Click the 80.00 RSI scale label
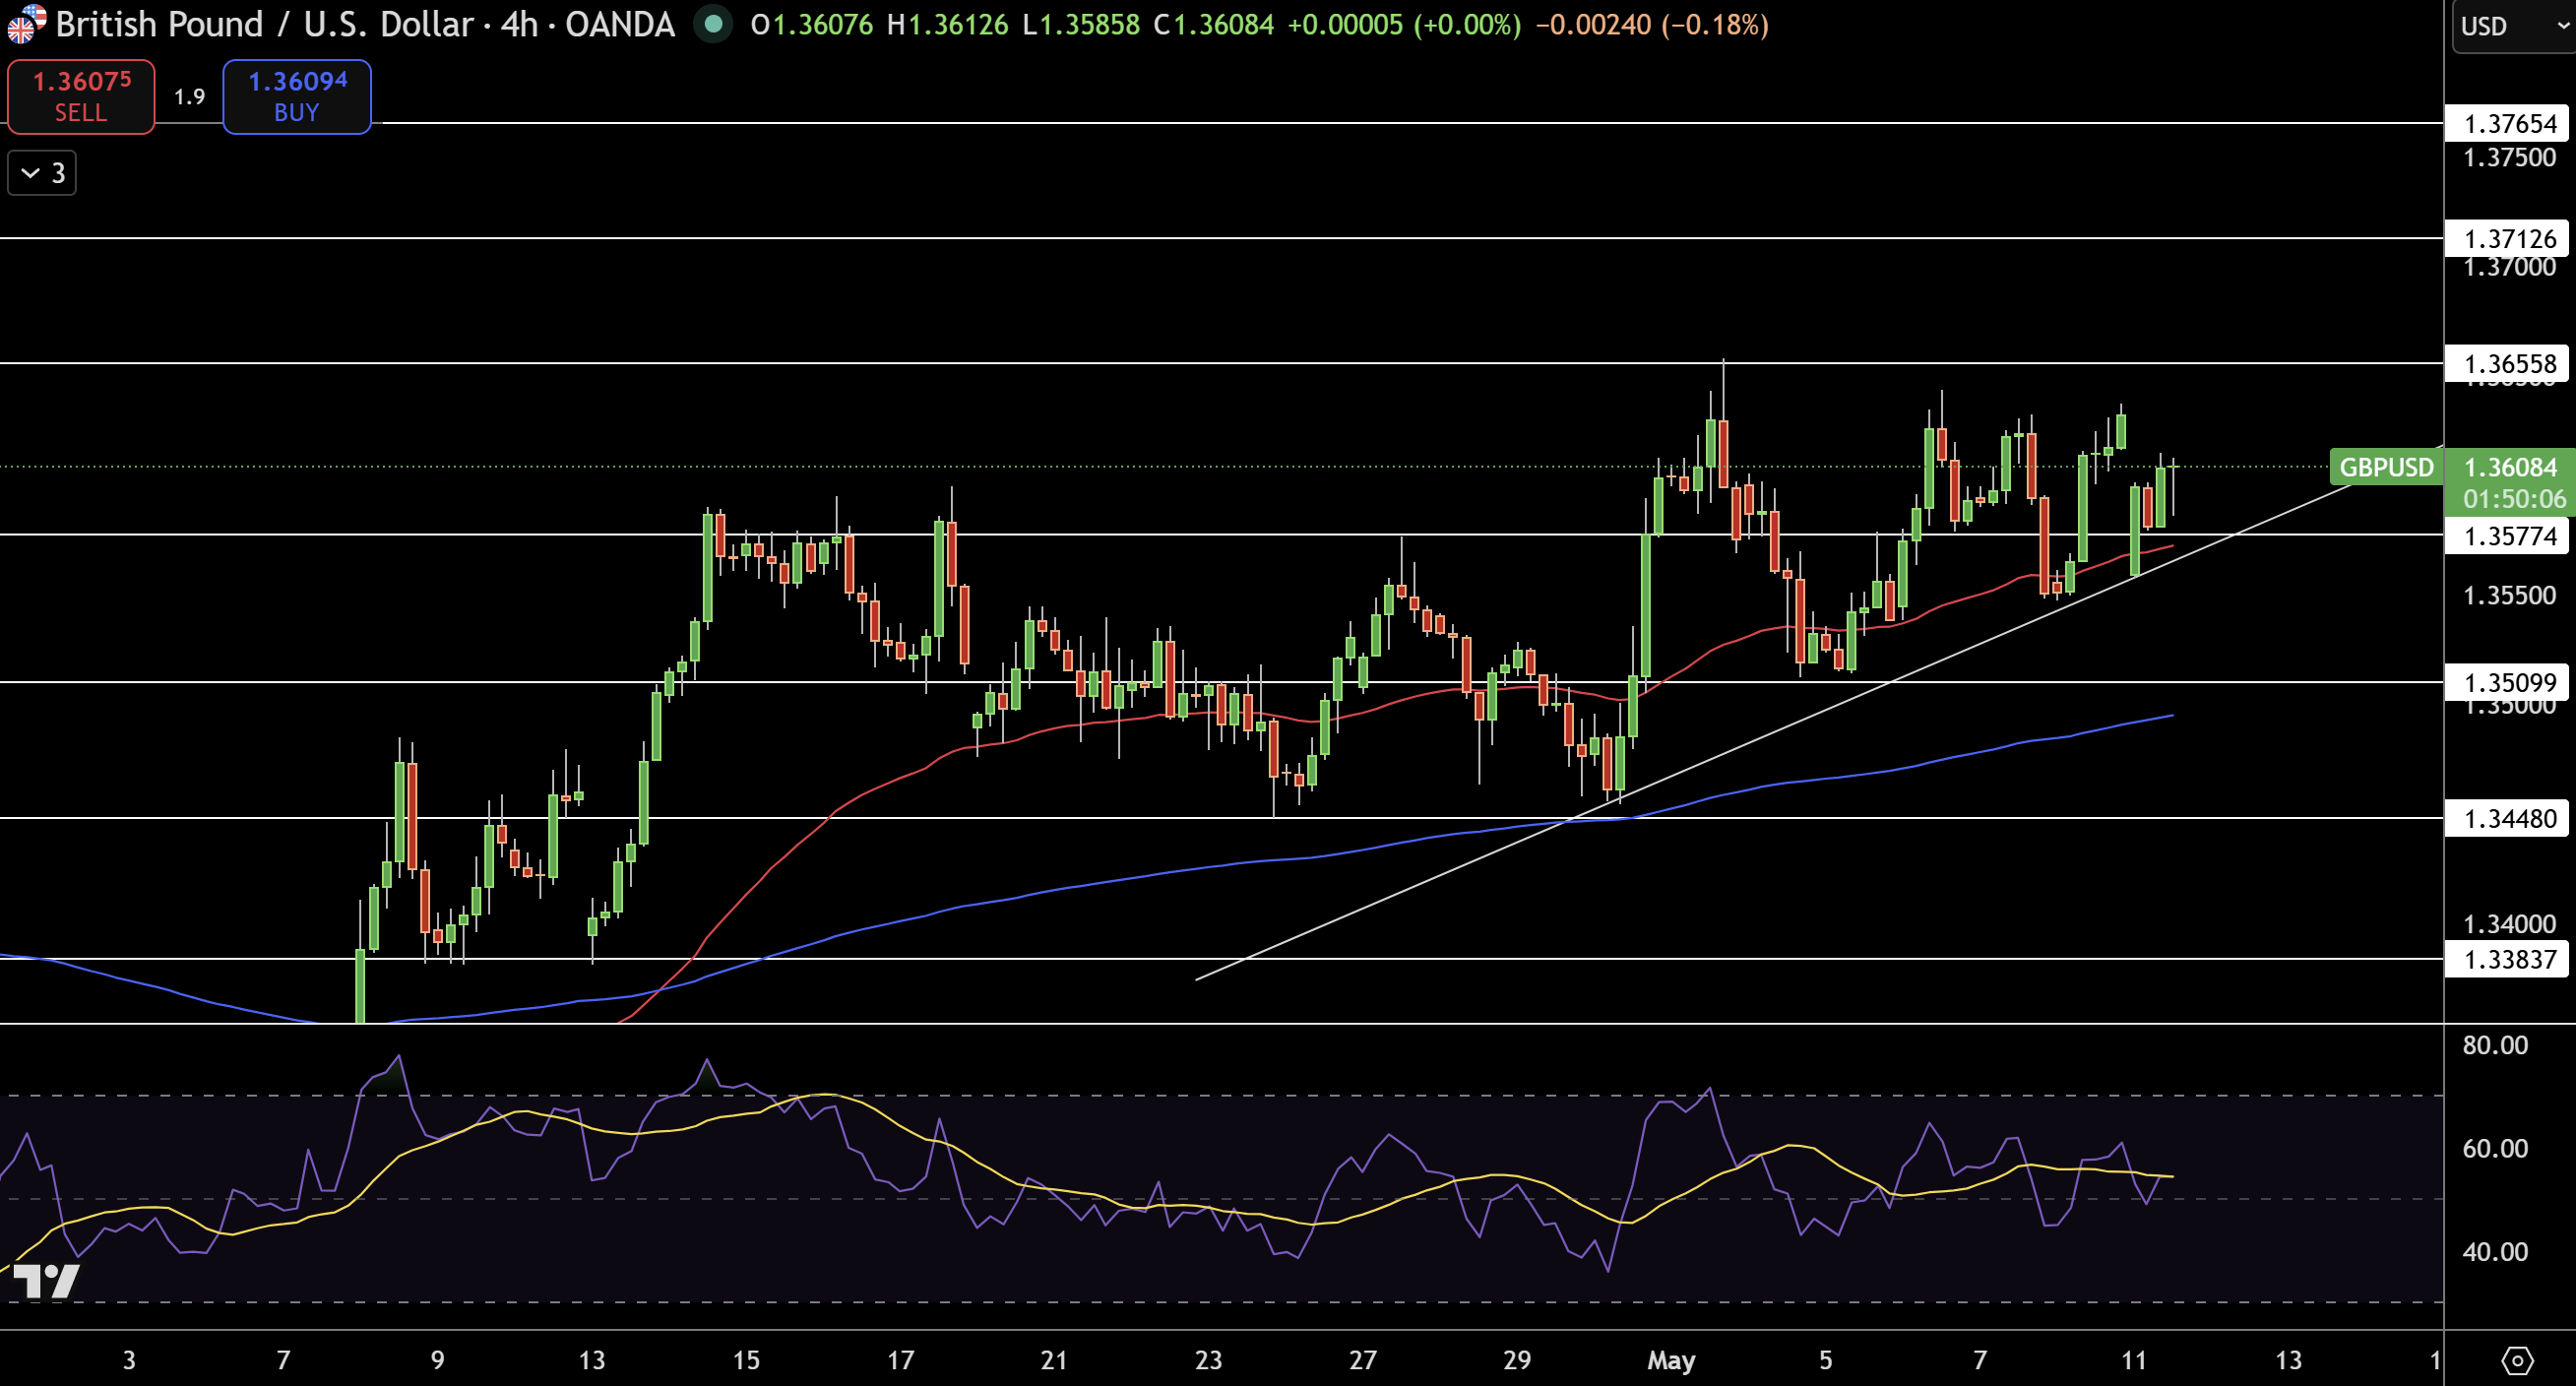The image size is (2576, 1386). click(x=2495, y=1046)
